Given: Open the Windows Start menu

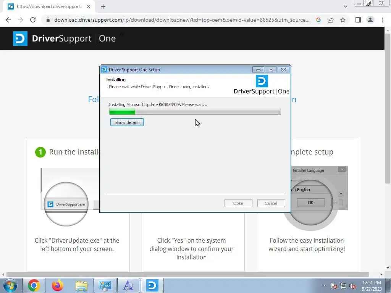Looking at the screenshot, I should click(10, 285).
